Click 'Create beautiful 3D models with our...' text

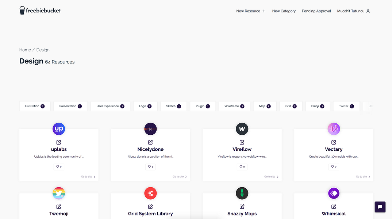(334, 157)
